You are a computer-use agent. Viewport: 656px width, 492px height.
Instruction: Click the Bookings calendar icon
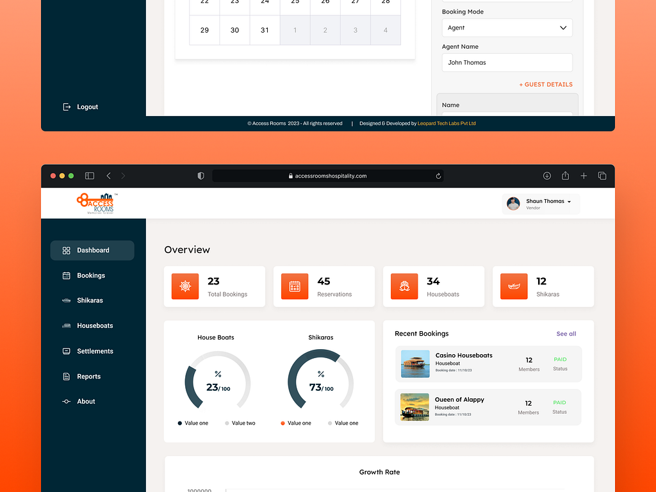[x=67, y=275]
